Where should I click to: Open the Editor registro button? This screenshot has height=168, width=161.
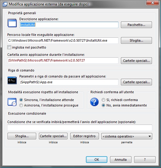(x=84, y=136)
